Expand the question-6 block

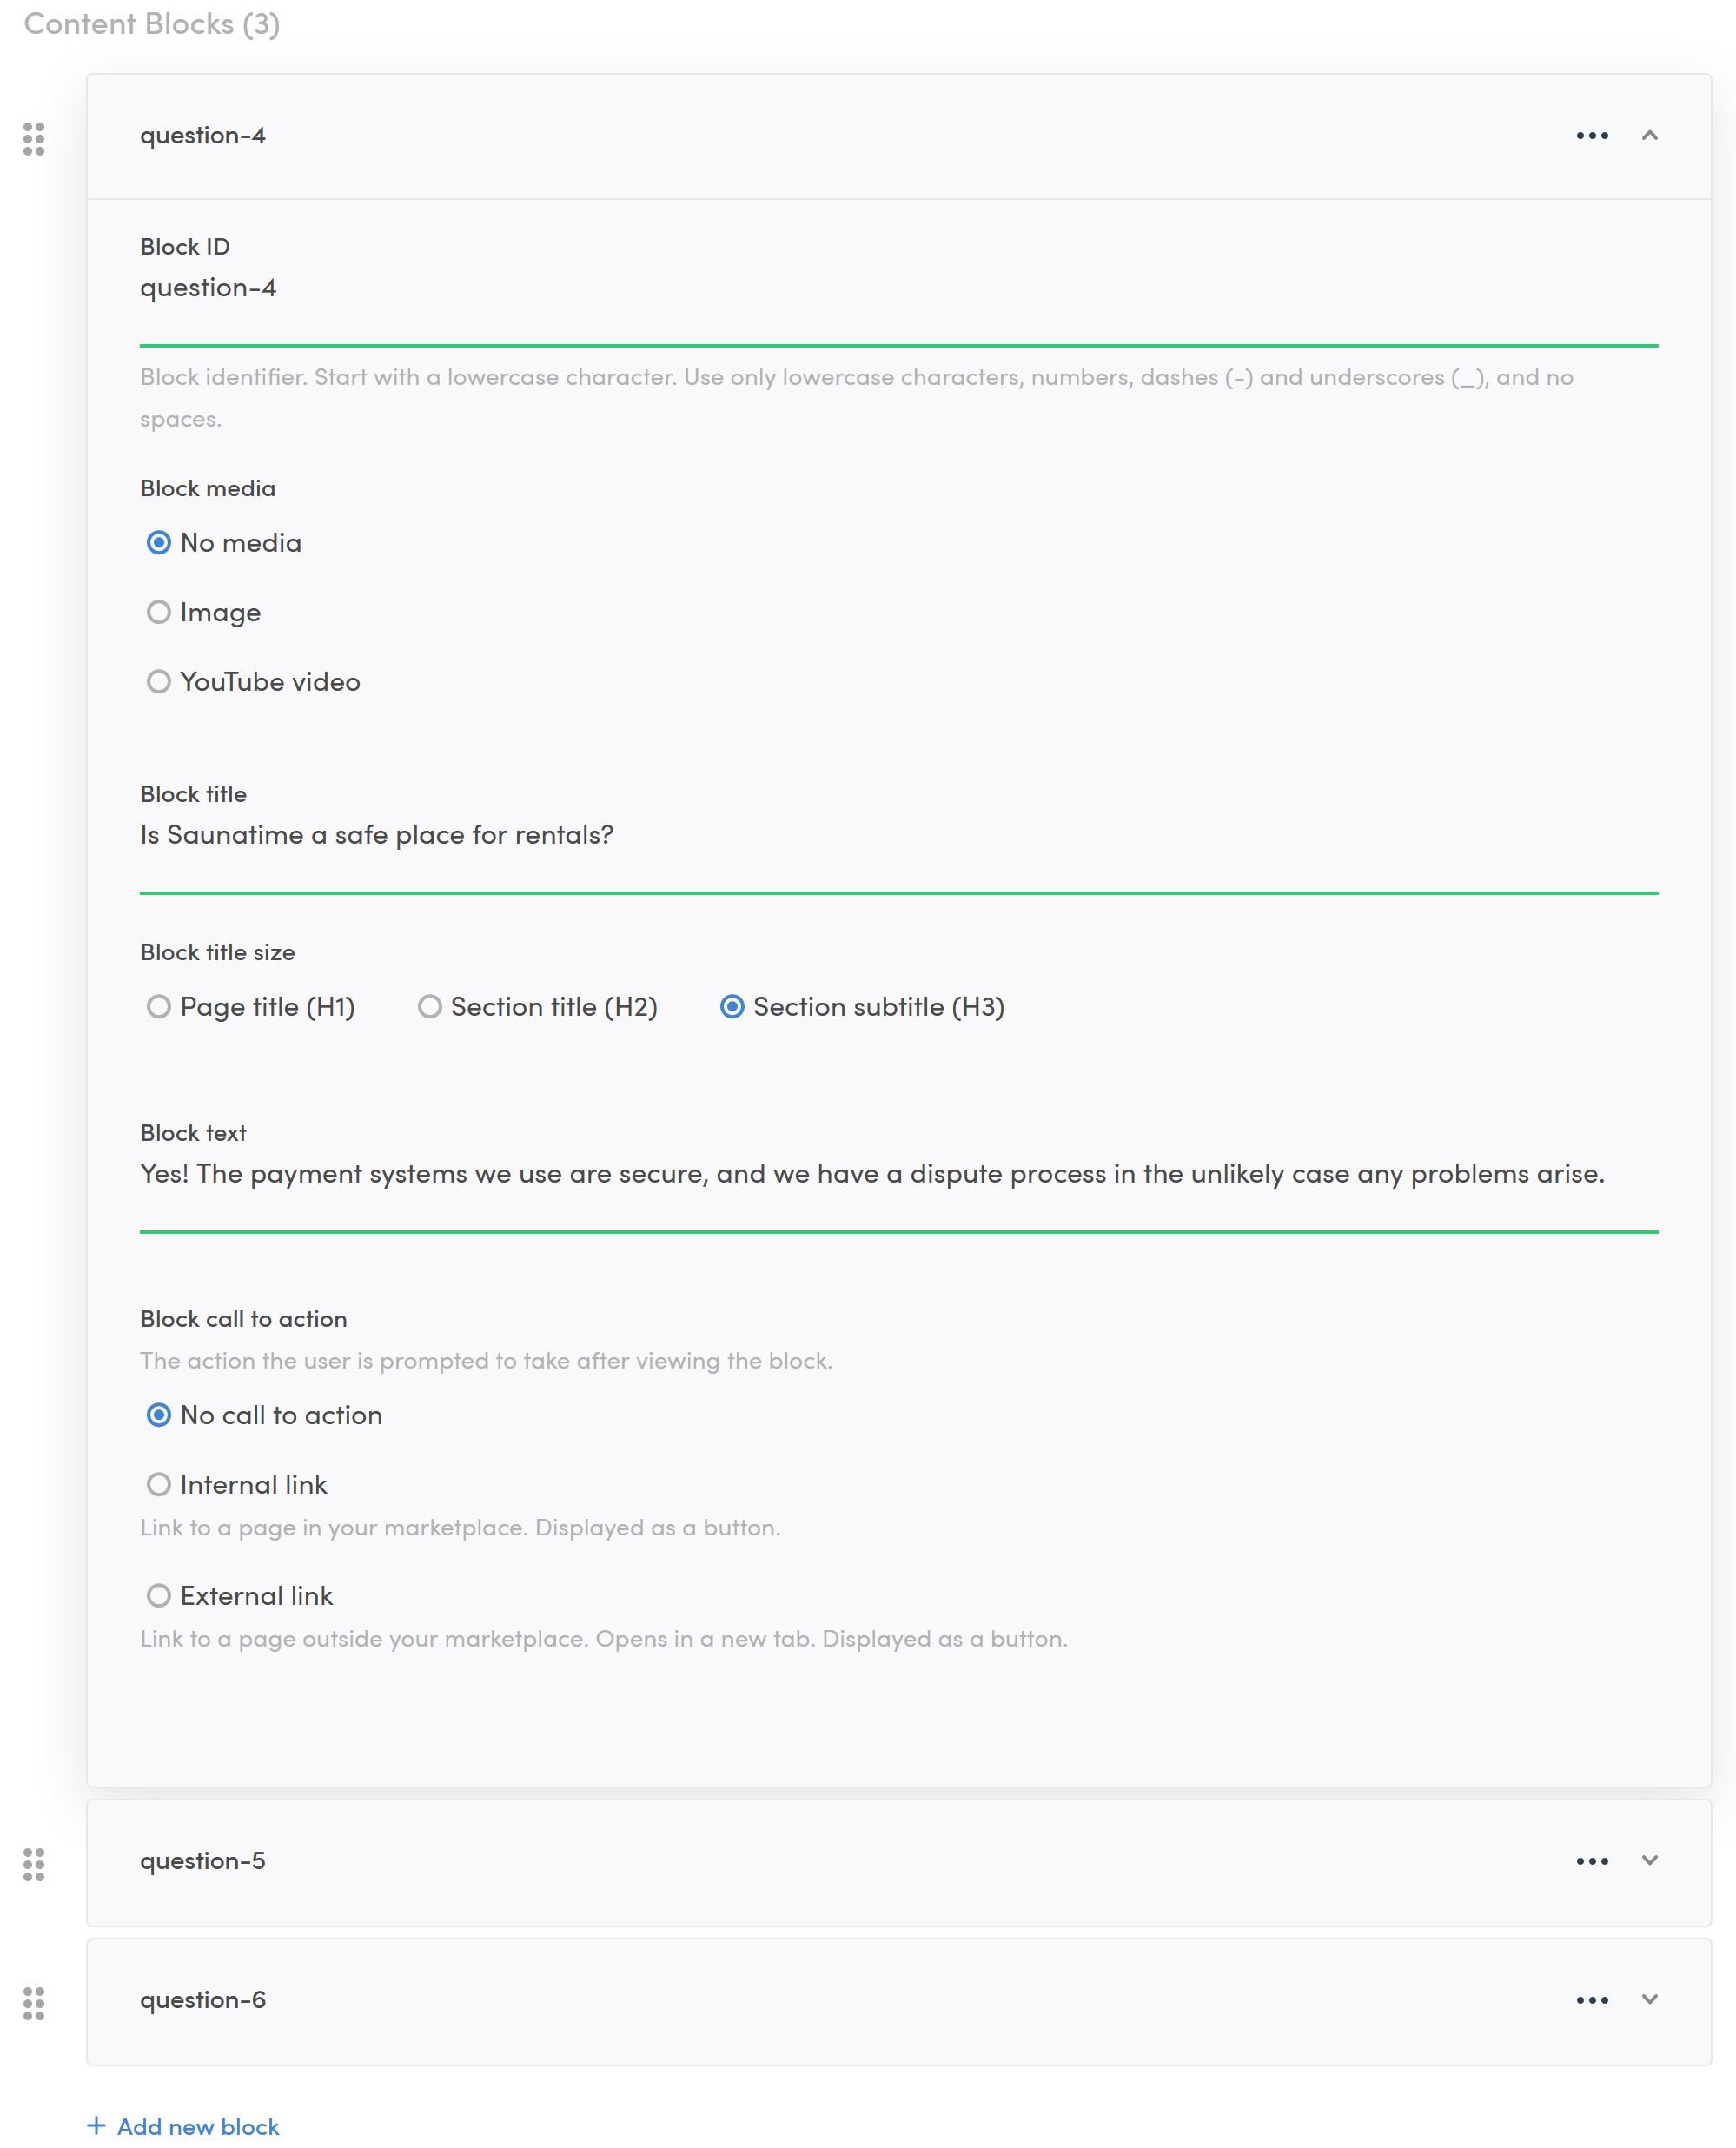pyautogui.click(x=1650, y=1999)
